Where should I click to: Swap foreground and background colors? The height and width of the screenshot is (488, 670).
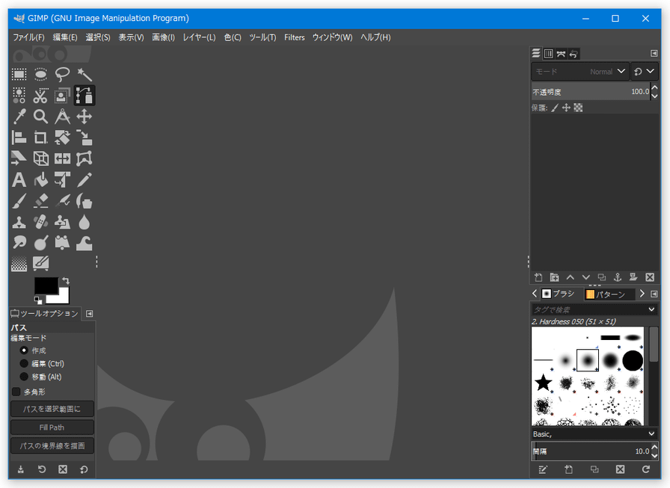pos(66,280)
